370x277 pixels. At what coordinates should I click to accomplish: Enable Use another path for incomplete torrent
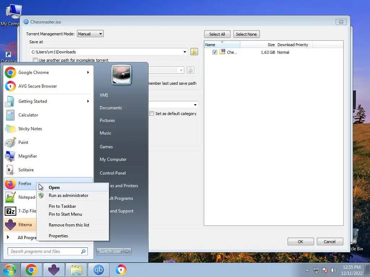point(35,60)
